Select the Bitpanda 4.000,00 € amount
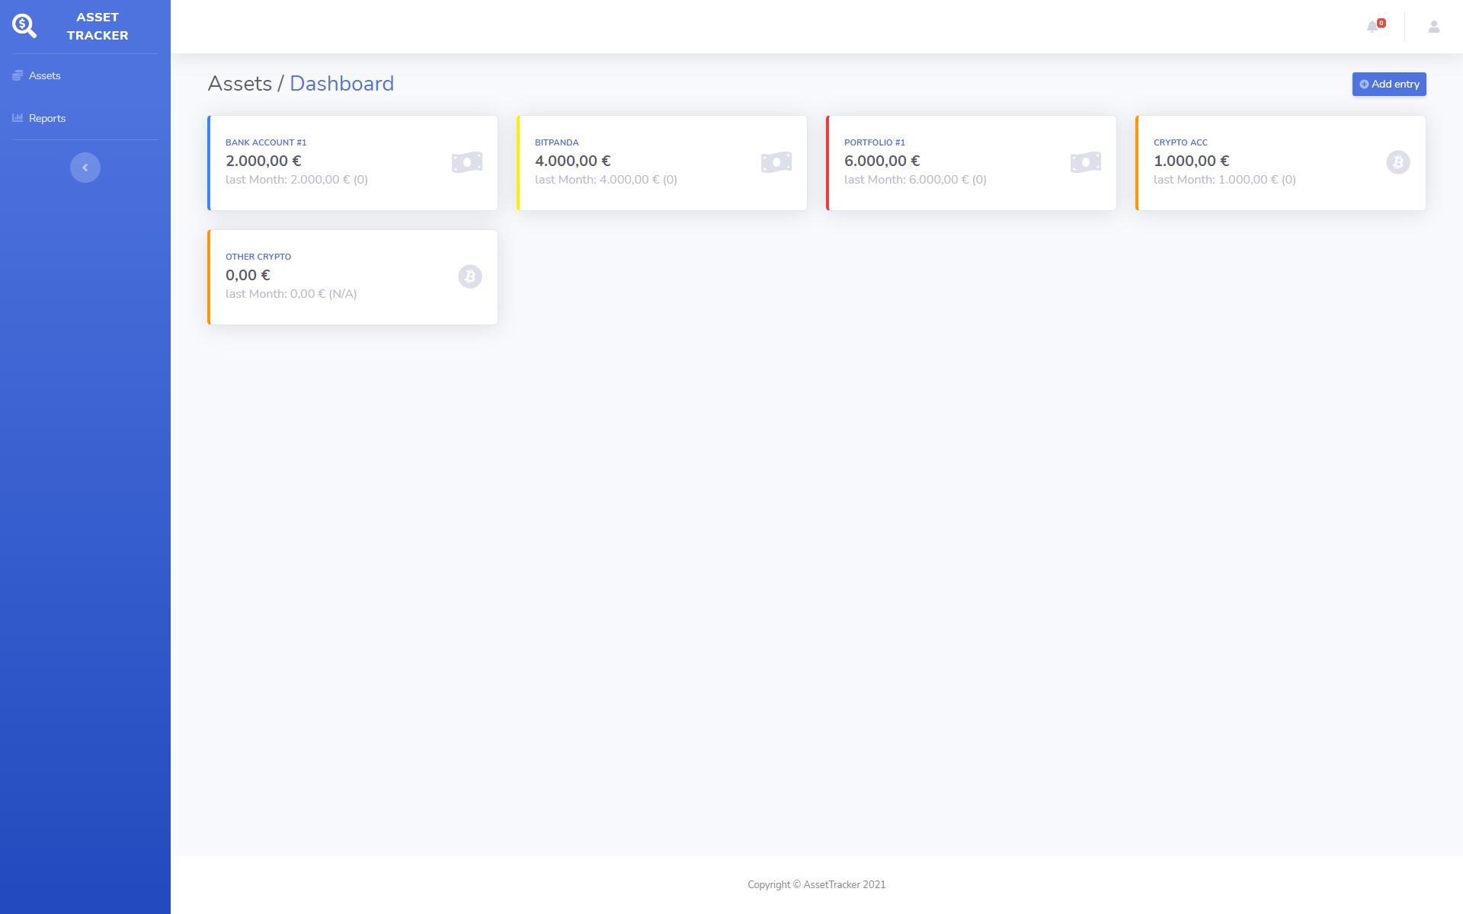Screen dimensions: 1463x914 572,161
